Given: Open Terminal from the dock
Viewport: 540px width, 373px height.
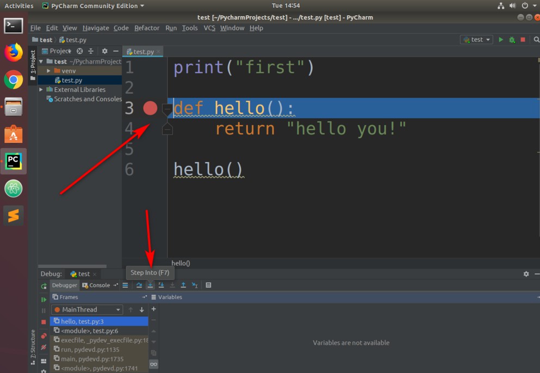Looking at the screenshot, I should [14, 26].
